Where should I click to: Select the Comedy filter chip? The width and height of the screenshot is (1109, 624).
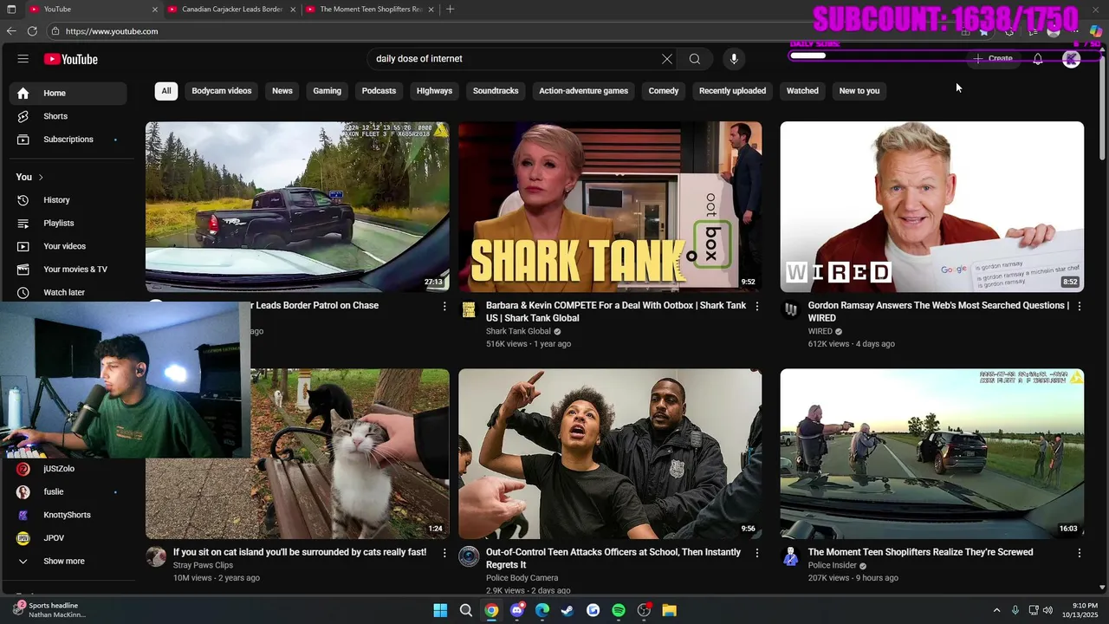click(x=664, y=91)
